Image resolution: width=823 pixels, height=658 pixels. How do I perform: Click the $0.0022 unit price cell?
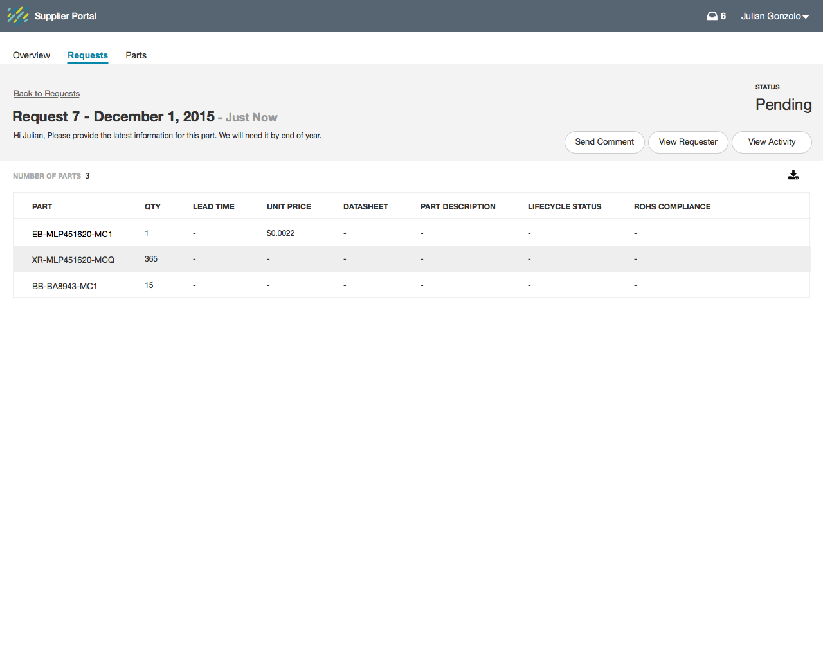[x=280, y=233]
